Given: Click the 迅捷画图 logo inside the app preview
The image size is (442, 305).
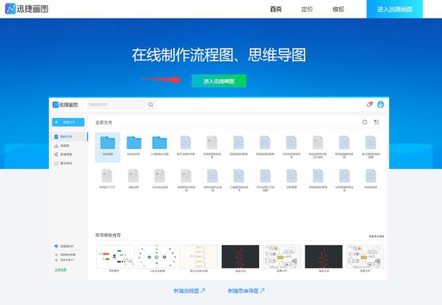Looking at the screenshot, I should click(x=65, y=105).
